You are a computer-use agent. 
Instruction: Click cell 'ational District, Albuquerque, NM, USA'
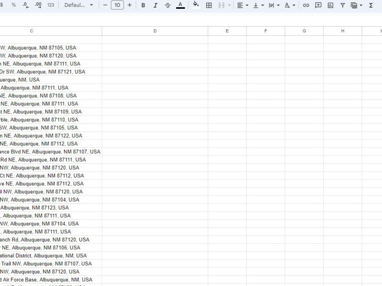click(x=51, y=255)
